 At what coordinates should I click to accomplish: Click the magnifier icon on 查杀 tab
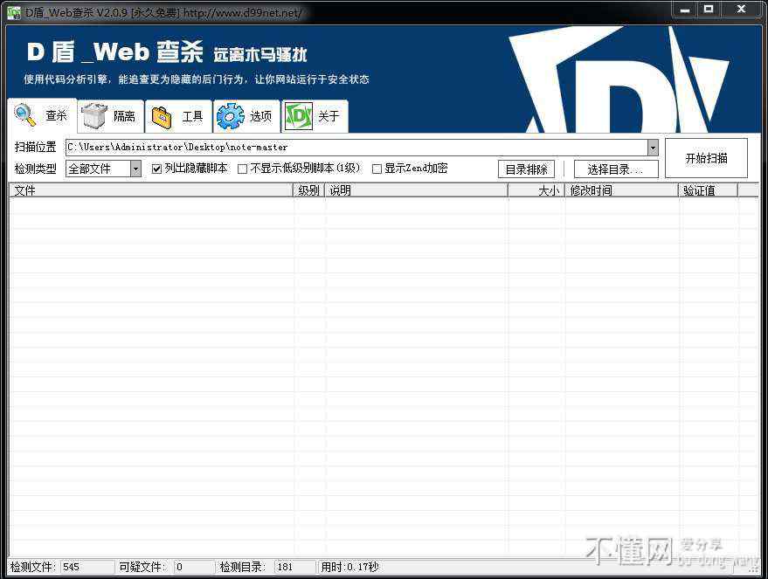click(x=25, y=114)
